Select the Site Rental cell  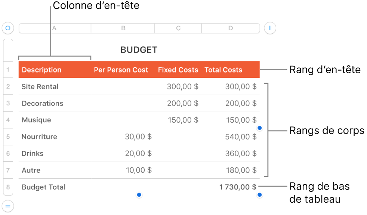pyautogui.click(x=40, y=86)
